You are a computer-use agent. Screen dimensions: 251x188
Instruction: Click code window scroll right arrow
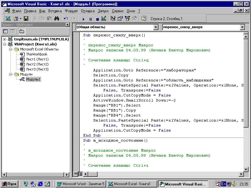[241, 174]
